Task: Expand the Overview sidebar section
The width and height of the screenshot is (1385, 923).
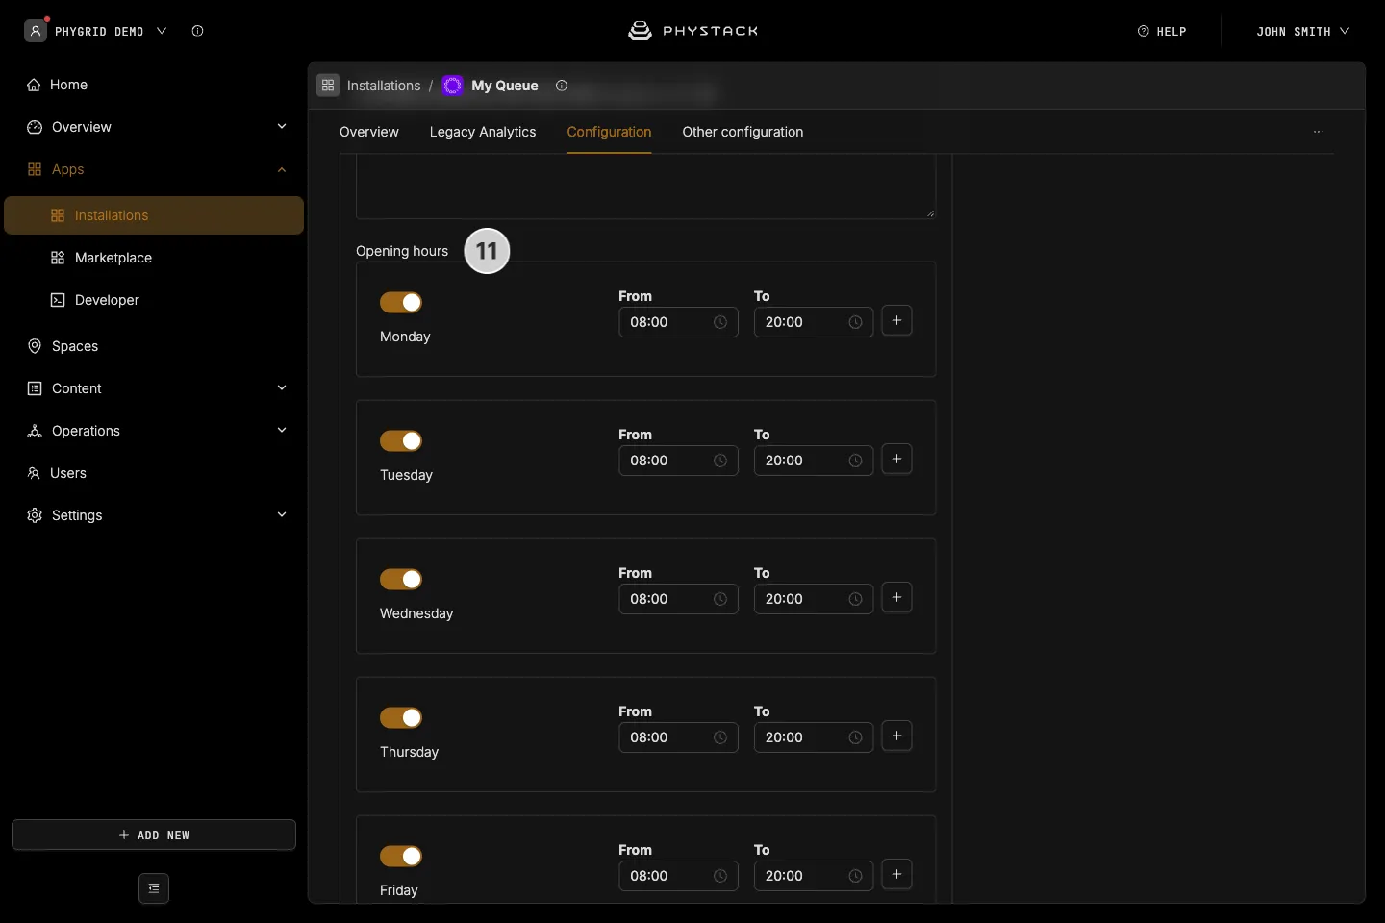Action: [x=154, y=127]
